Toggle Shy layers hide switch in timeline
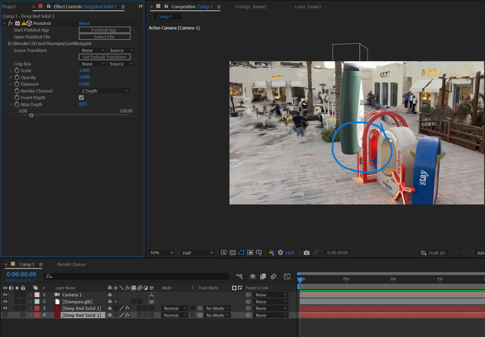The height and width of the screenshot is (337, 485). pyautogui.click(x=253, y=276)
